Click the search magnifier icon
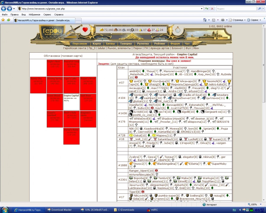The image size is (266, 213). coord(259,9)
